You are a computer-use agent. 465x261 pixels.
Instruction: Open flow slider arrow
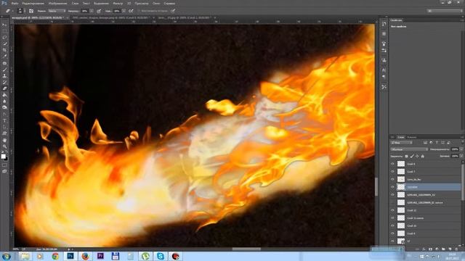point(124,11)
